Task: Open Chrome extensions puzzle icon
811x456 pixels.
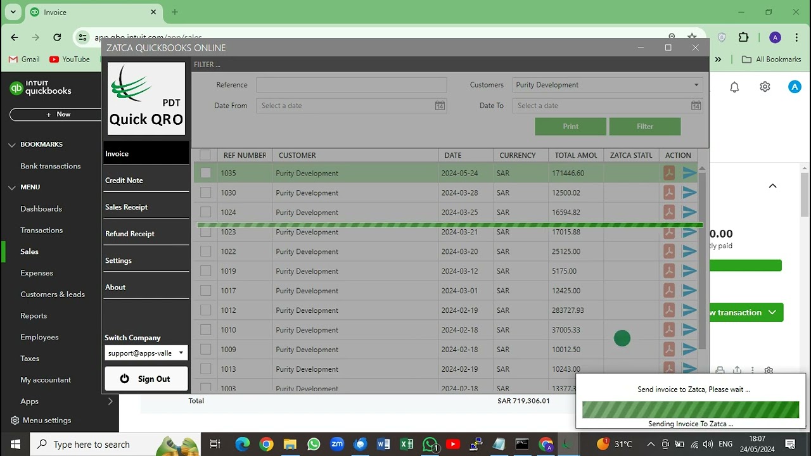Action: 744,37
